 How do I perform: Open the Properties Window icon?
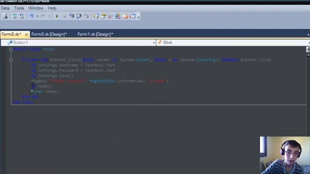pyautogui.click(x=103, y=16)
